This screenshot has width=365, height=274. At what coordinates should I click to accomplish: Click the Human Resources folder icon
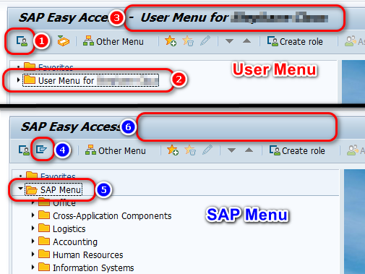pyautogui.click(x=44, y=254)
